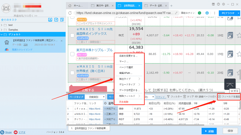Collapse the デフォルト folder
Image resolution: width=241 pixels, height=135 pixels.
(2, 35)
